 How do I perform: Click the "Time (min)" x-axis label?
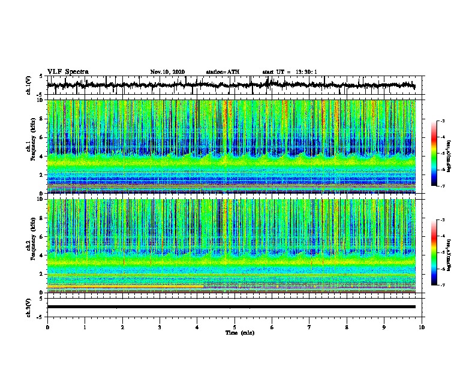coord(240,333)
